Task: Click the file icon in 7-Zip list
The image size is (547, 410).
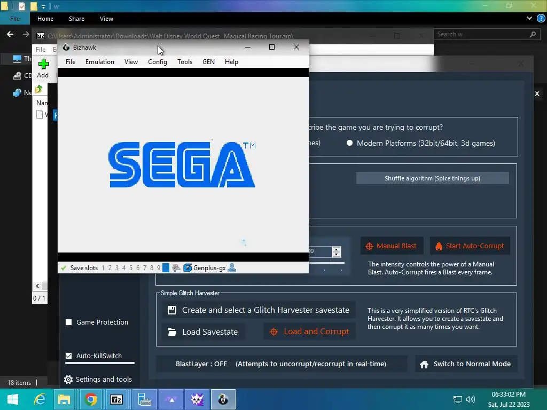Action: (x=40, y=114)
